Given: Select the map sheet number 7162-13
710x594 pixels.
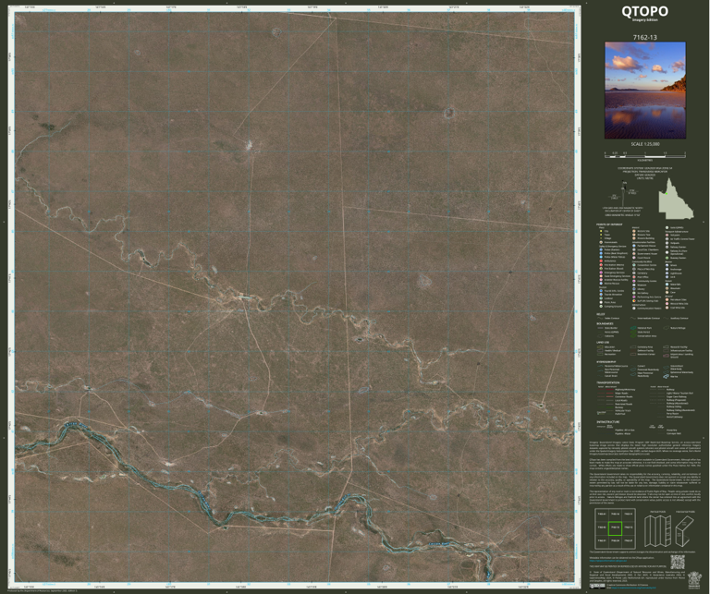Looking at the screenshot, I should pos(644,37).
